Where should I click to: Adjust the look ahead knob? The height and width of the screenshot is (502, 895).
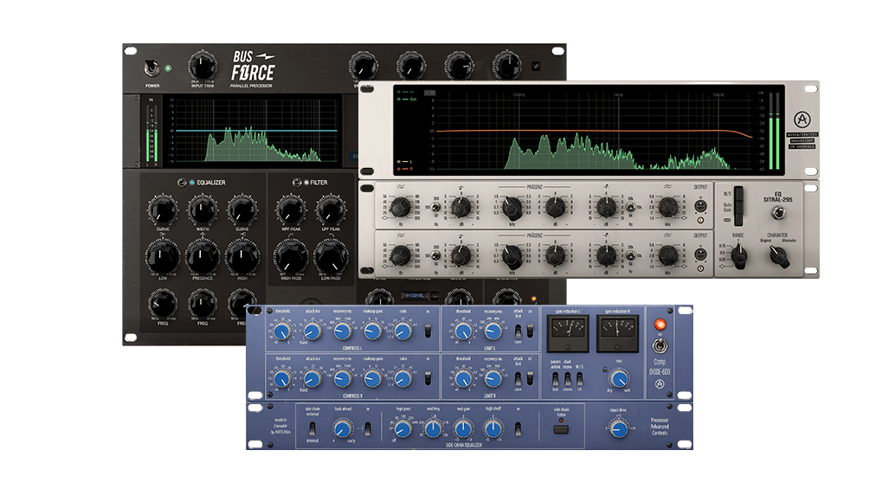pyautogui.click(x=343, y=429)
